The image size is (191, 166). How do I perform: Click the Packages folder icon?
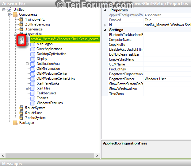[15, 123]
